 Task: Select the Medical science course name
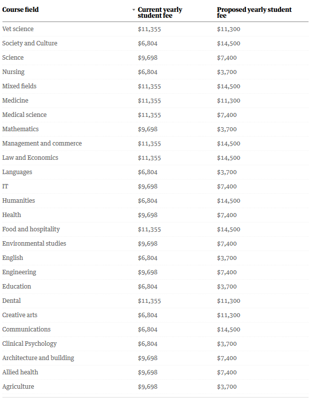(24, 115)
